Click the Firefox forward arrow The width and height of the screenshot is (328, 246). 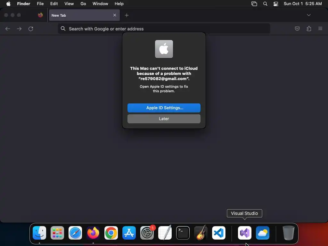click(x=19, y=29)
